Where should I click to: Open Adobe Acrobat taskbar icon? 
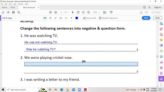pyautogui.click(x=85, y=90)
